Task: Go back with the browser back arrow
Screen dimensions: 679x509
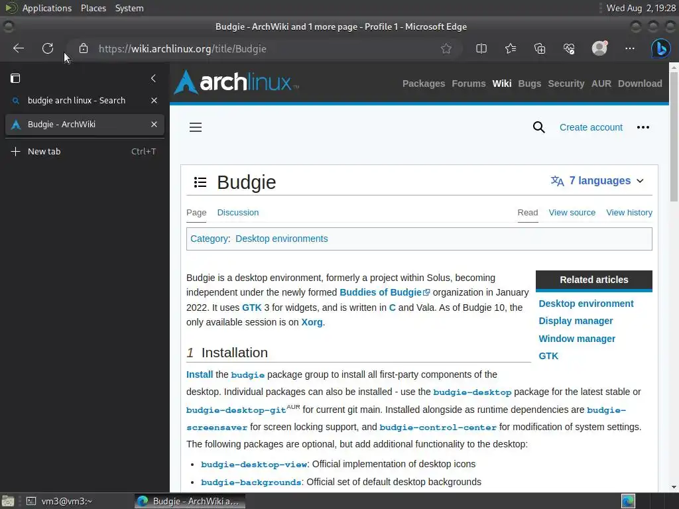Action: pos(19,48)
